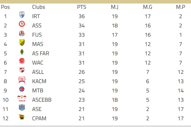
Task: Click the M.P column header
Action: point(181,7)
